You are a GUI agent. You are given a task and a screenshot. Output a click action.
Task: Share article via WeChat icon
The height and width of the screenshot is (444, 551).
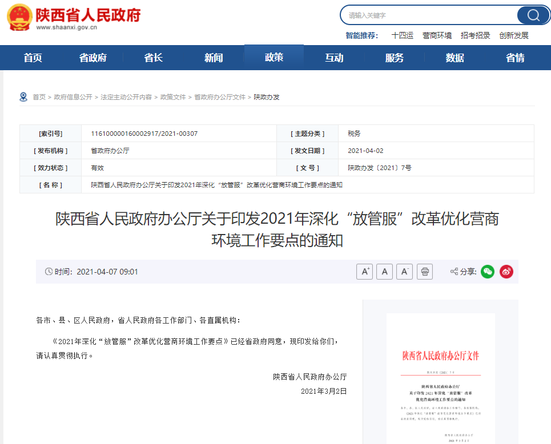click(x=487, y=272)
